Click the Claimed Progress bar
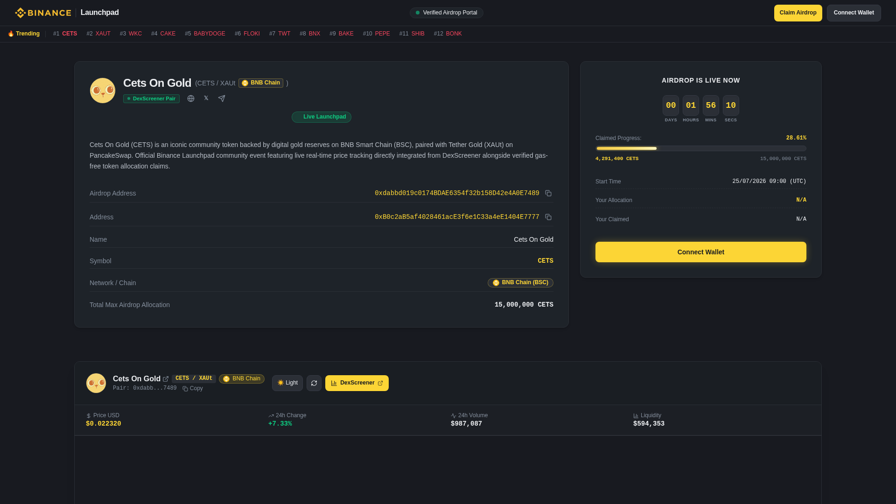Image resolution: width=896 pixels, height=504 pixels. tap(701, 148)
